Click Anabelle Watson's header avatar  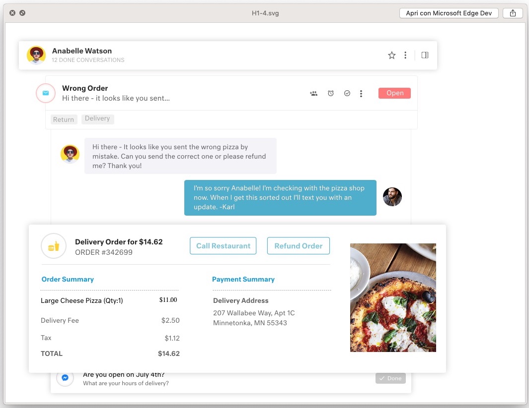tap(36, 55)
